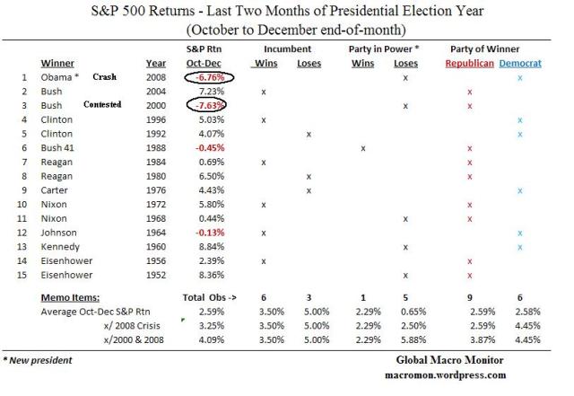Click the "New president" footnote

tap(40, 360)
